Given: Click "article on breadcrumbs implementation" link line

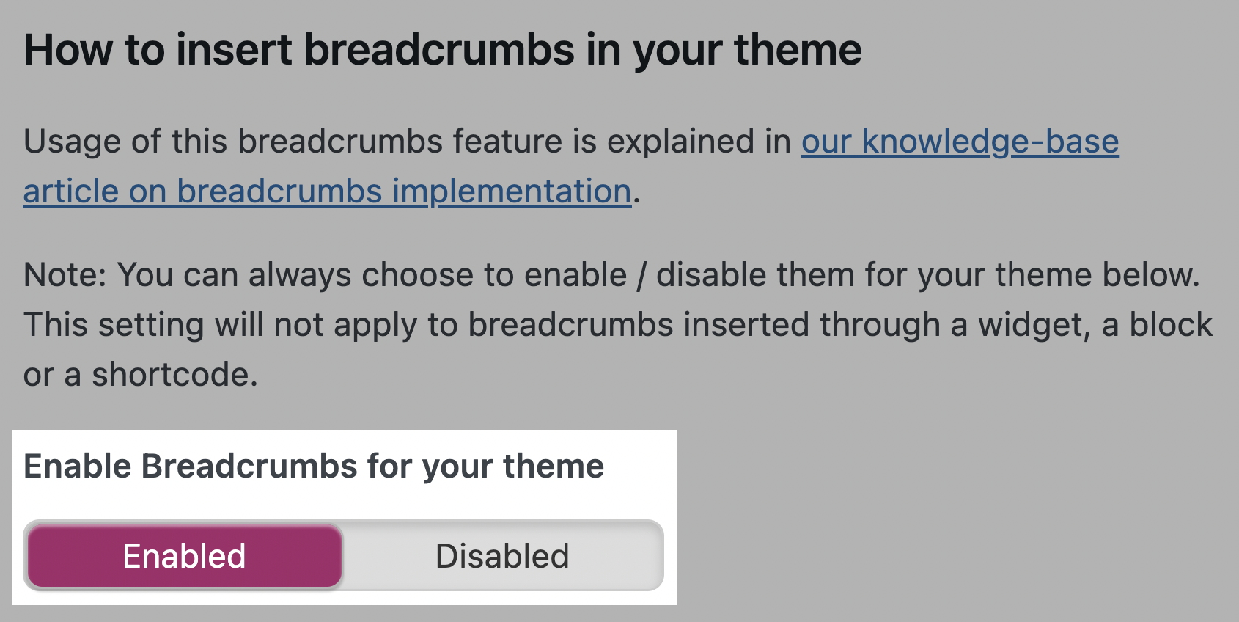Looking at the screenshot, I should click(x=327, y=191).
